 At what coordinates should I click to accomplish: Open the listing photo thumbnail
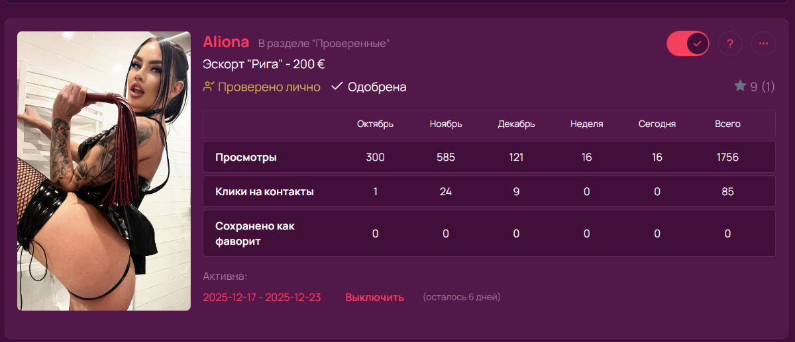pyautogui.click(x=104, y=171)
